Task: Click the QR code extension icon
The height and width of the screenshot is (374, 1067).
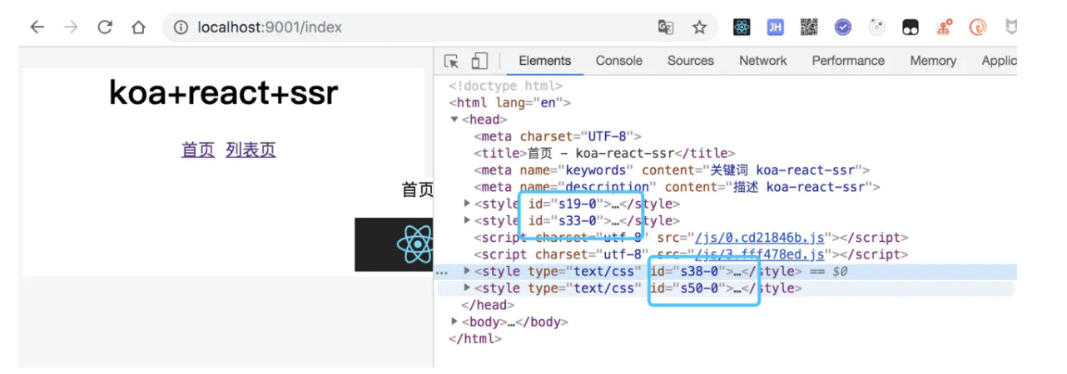Action: pyautogui.click(x=809, y=27)
